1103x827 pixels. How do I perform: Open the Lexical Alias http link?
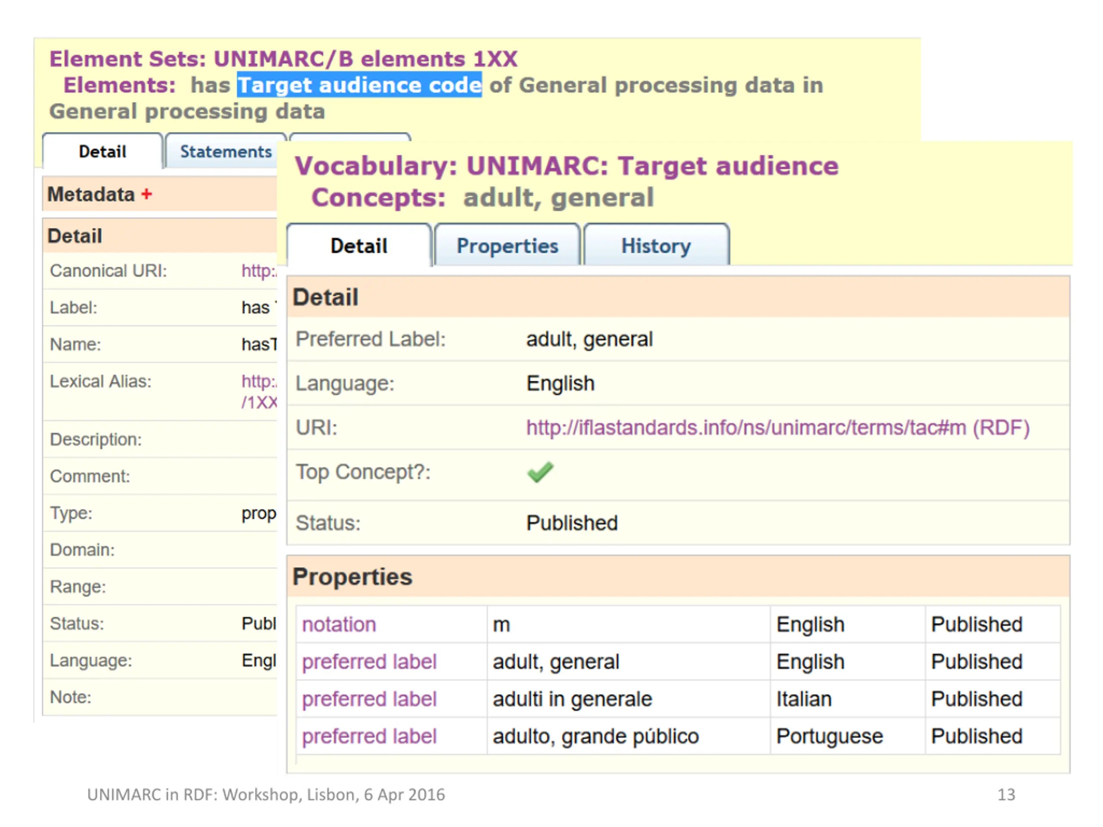[259, 392]
